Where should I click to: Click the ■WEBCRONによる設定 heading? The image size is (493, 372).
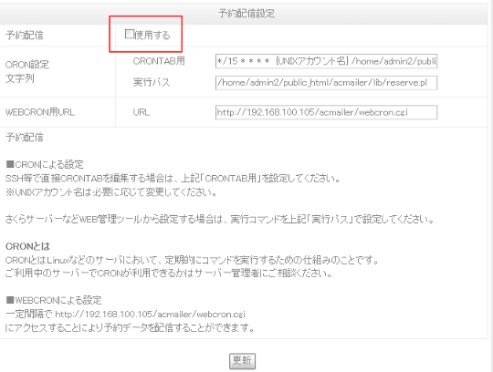[x=54, y=300]
